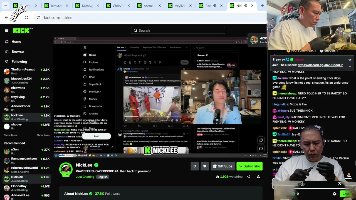Image resolution: width=356 pixels, height=200 pixels.
Task: Send message with green Chat button
Action: point(346,194)
